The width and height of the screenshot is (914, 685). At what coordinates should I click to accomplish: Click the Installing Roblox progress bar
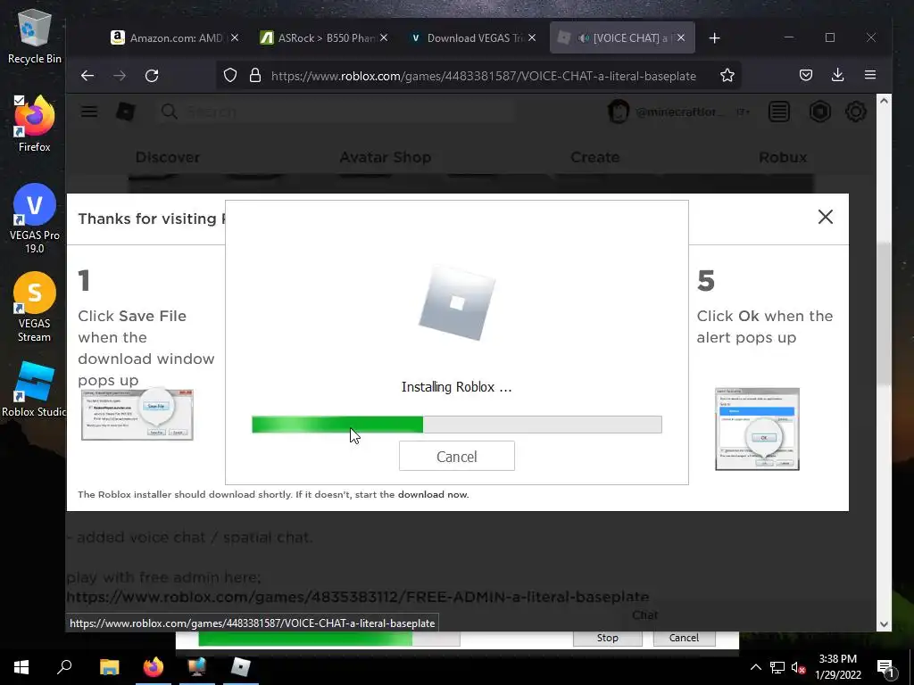point(456,424)
